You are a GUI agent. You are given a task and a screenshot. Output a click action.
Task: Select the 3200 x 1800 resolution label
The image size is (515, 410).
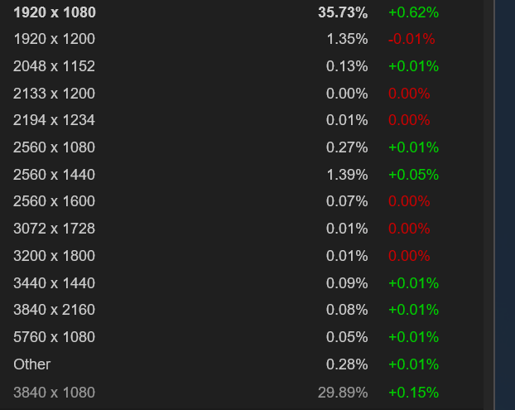point(55,256)
